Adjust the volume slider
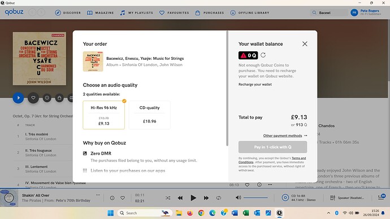This screenshot has width=390, height=219. click(255, 198)
